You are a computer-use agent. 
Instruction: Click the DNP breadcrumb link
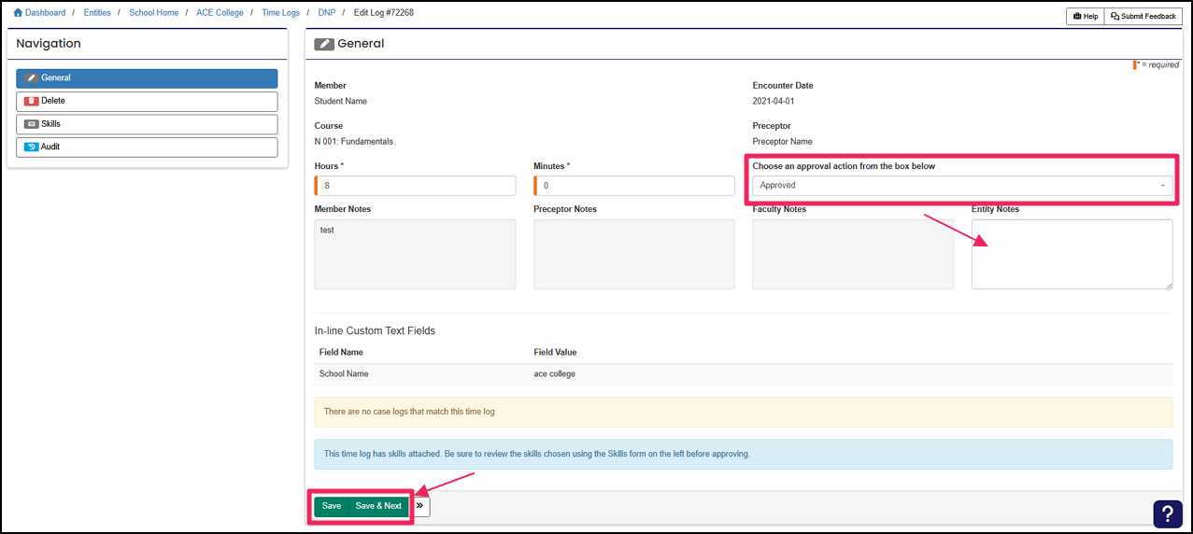[326, 13]
